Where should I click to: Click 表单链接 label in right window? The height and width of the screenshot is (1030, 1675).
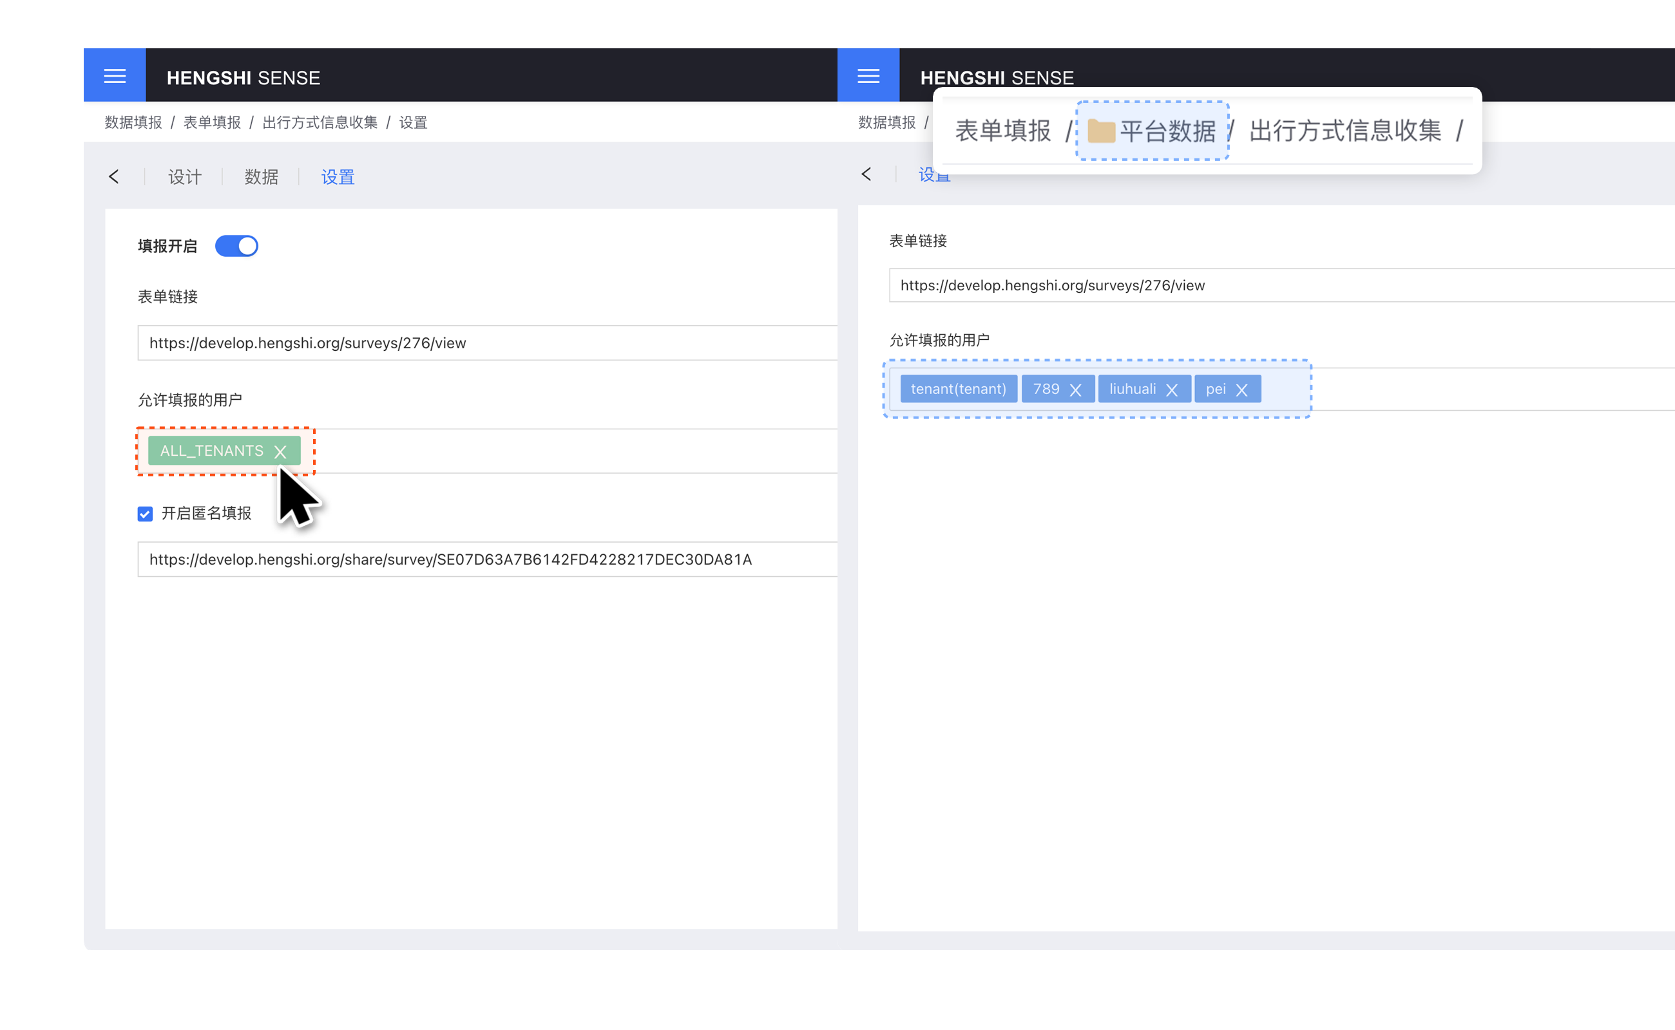[x=918, y=241]
